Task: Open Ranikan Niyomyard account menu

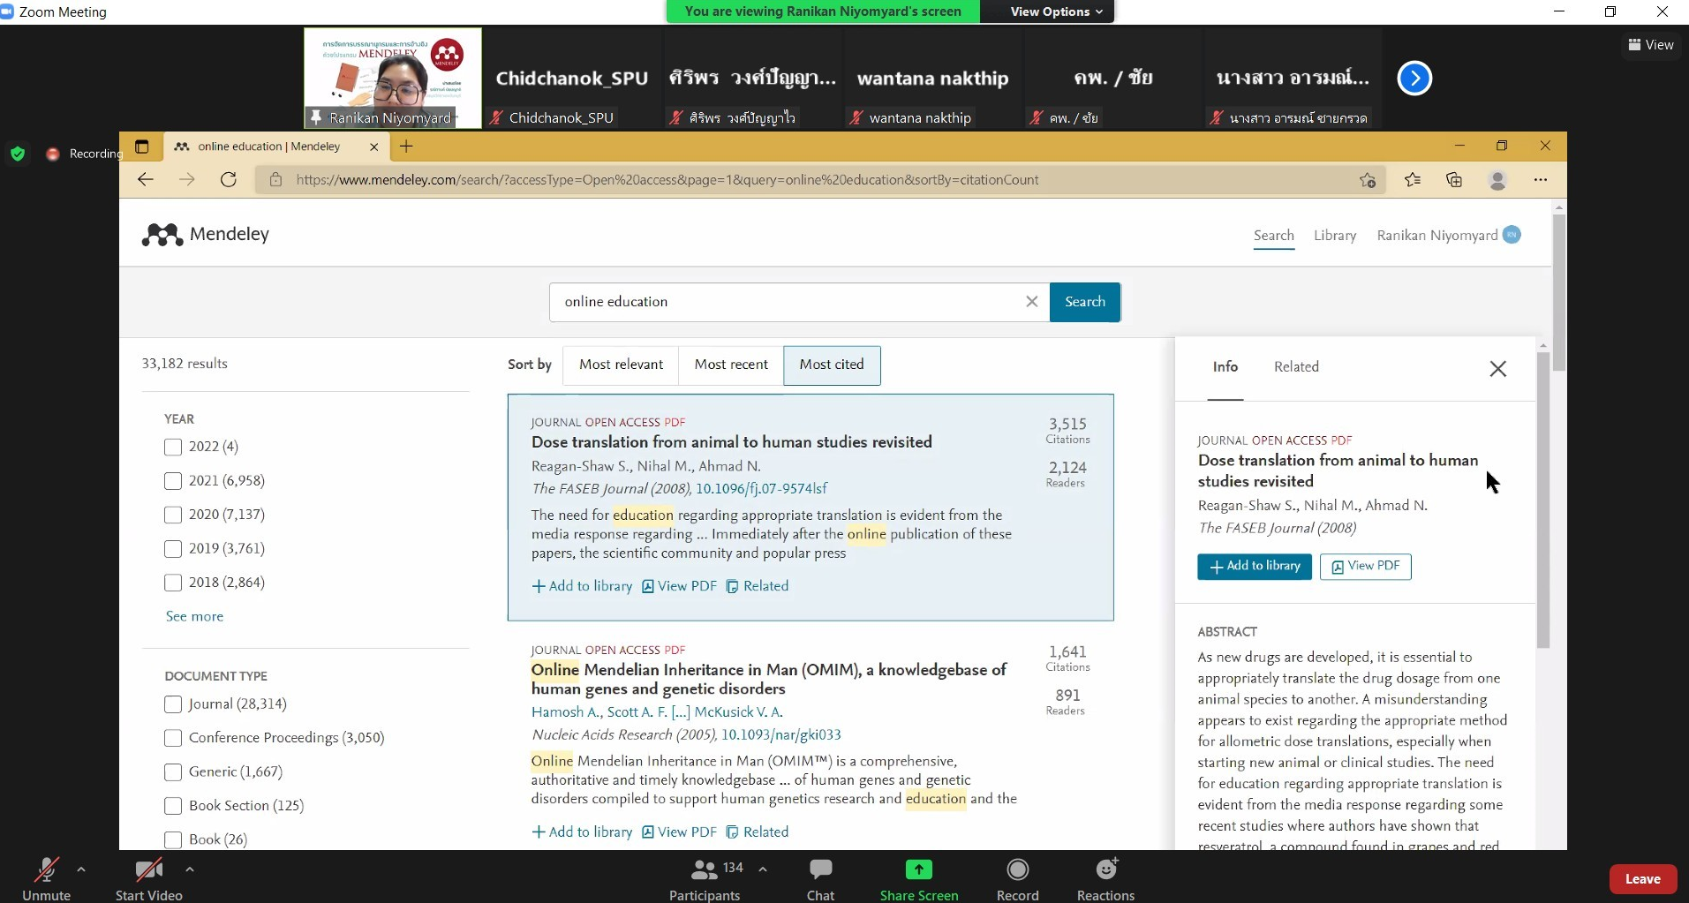Action: [x=1448, y=235]
